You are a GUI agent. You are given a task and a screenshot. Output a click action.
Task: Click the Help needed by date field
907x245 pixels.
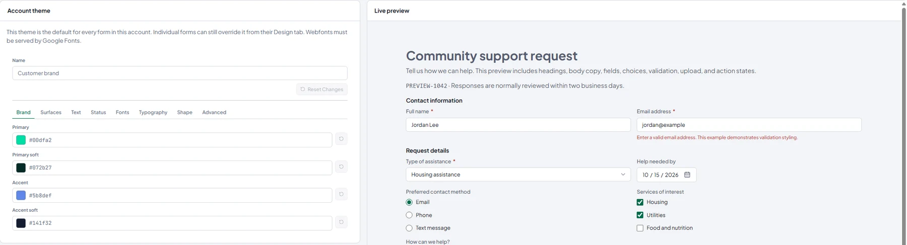pos(666,175)
